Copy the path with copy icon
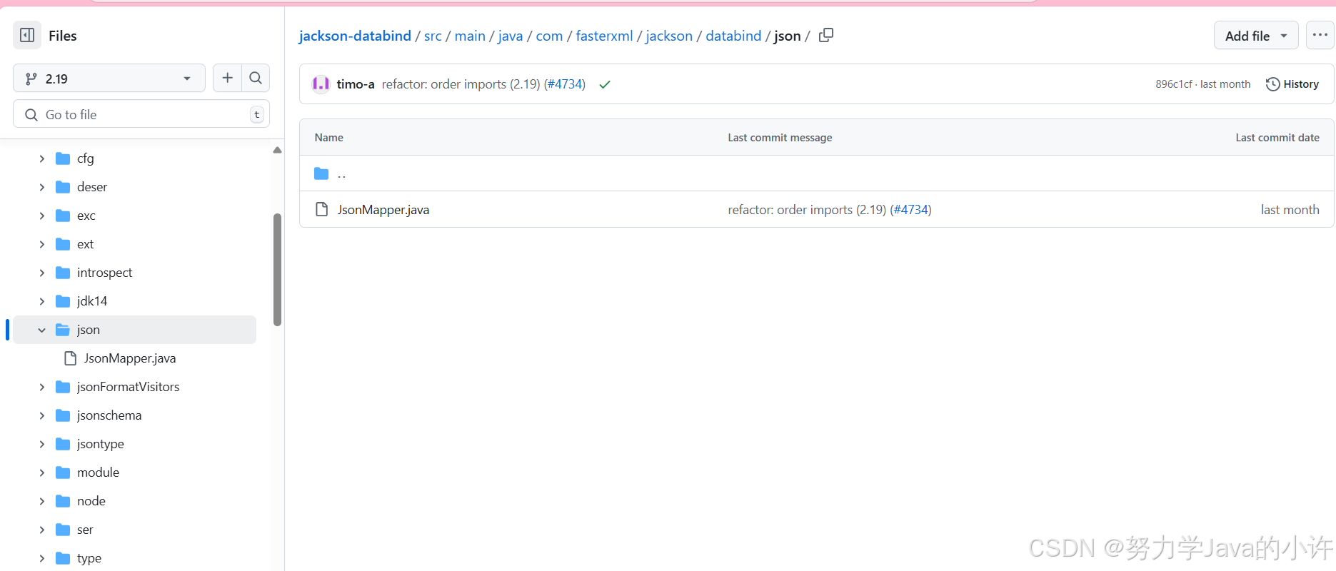The height and width of the screenshot is (571, 1336). coord(826,35)
